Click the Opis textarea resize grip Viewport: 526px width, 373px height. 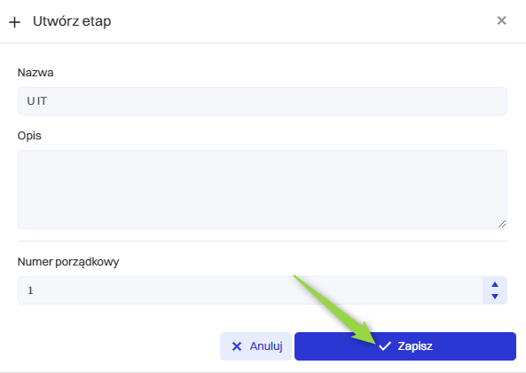click(502, 224)
